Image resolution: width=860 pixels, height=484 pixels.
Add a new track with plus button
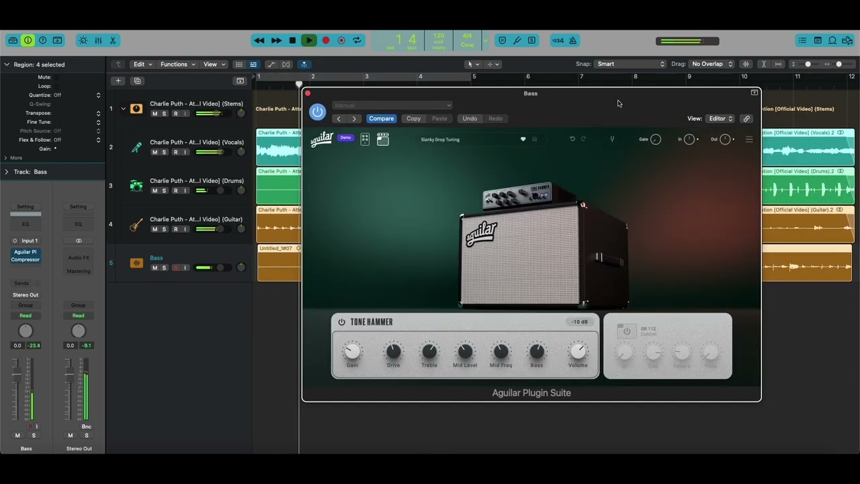(118, 81)
